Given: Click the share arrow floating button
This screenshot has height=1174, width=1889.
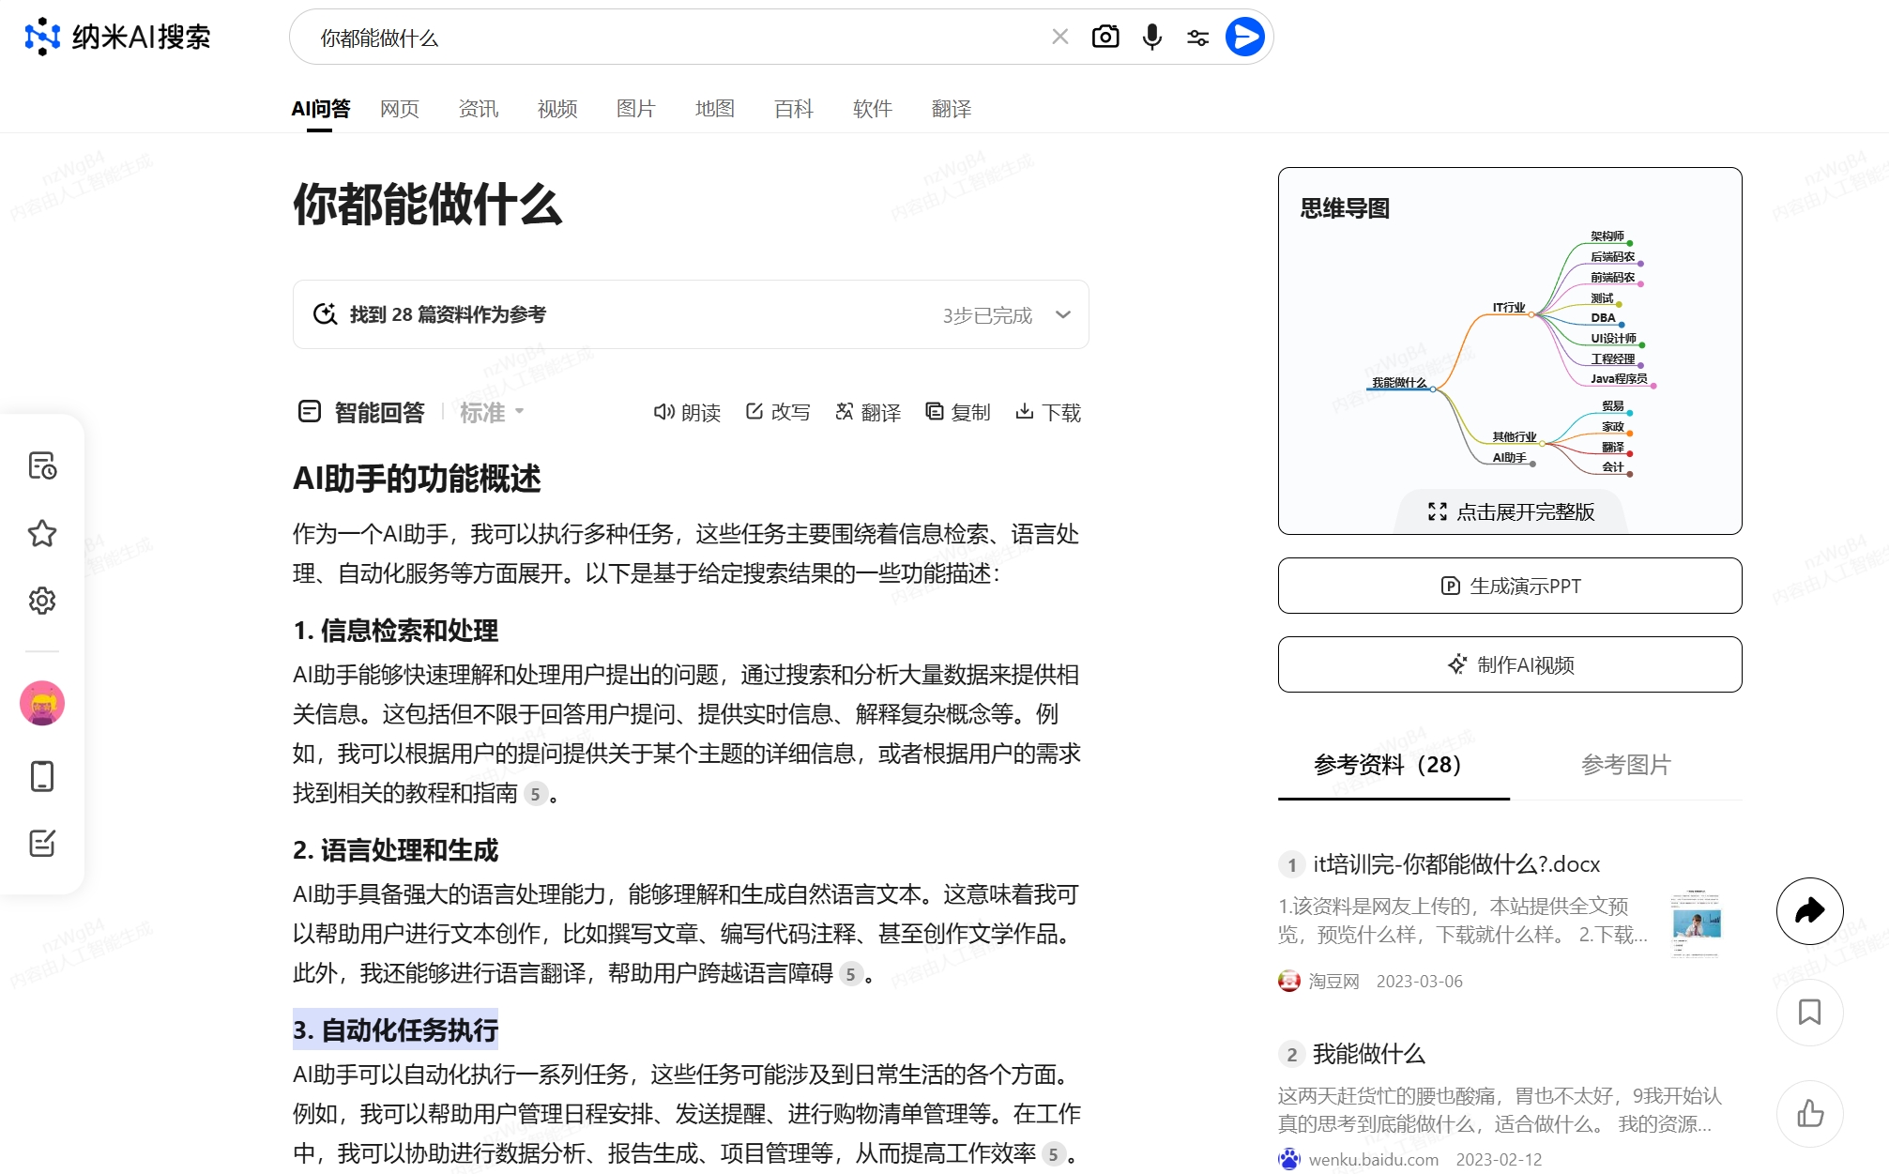Looking at the screenshot, I should 1809,910.
